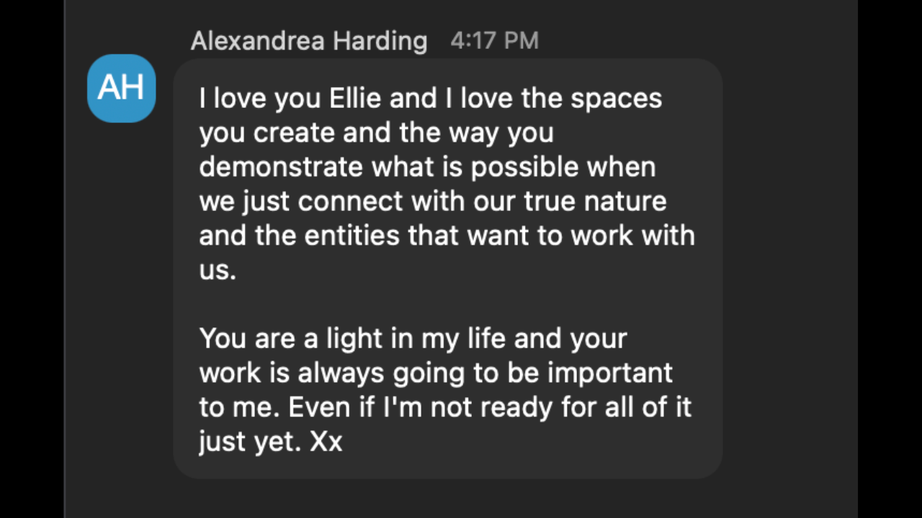The height and width of the screenshot is (518, 922).
Task: Click the word "demonstrate" in the message
Action: coord(281,167)
